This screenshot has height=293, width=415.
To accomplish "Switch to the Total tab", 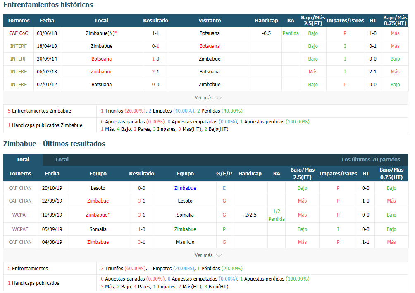I will [x=23, y=160].
